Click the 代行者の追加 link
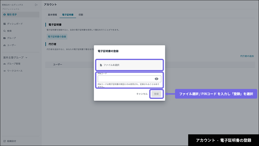Screen dimensions: 259x146 point(247,56)
